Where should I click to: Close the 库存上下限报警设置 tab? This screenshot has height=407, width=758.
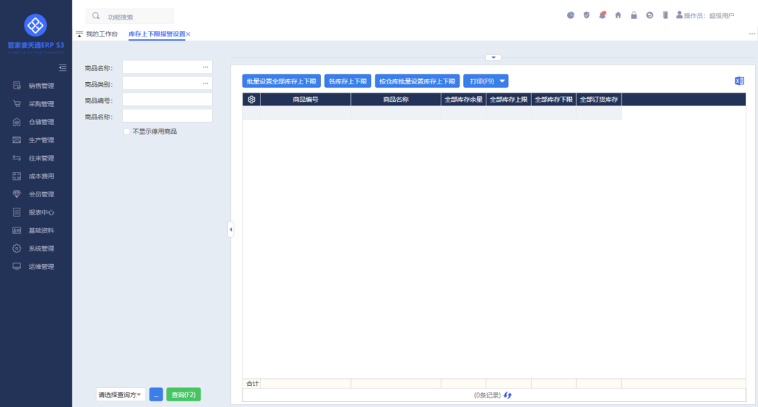[x=188, y=34]
